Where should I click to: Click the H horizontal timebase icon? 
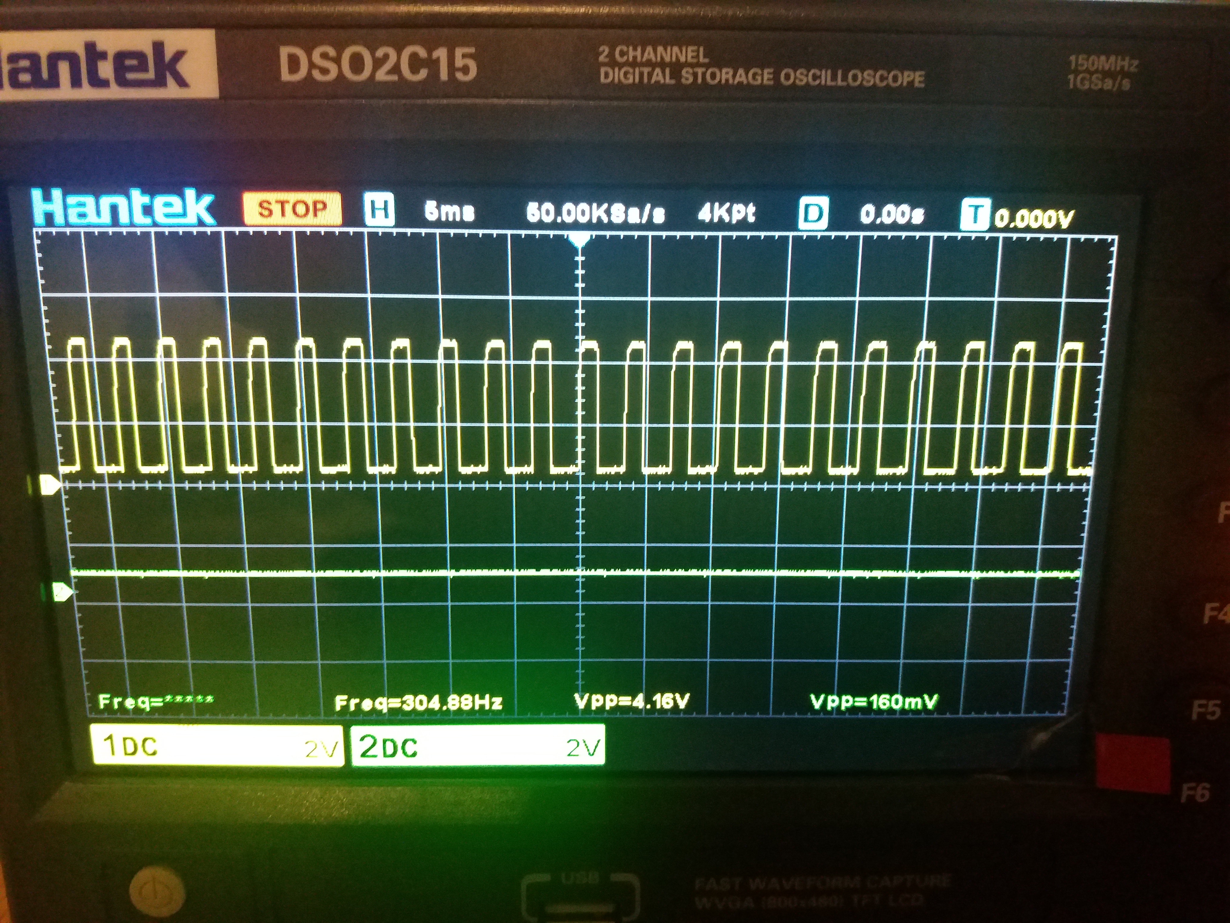pos(379,209)
